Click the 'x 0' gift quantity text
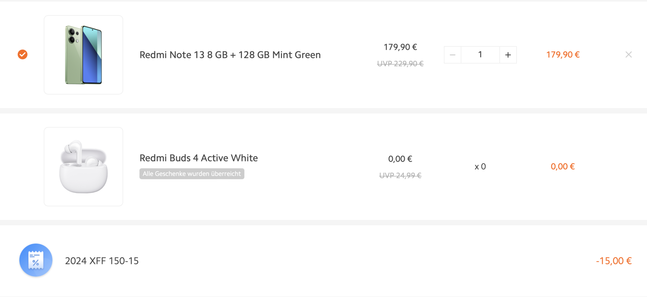 [480, 166]
